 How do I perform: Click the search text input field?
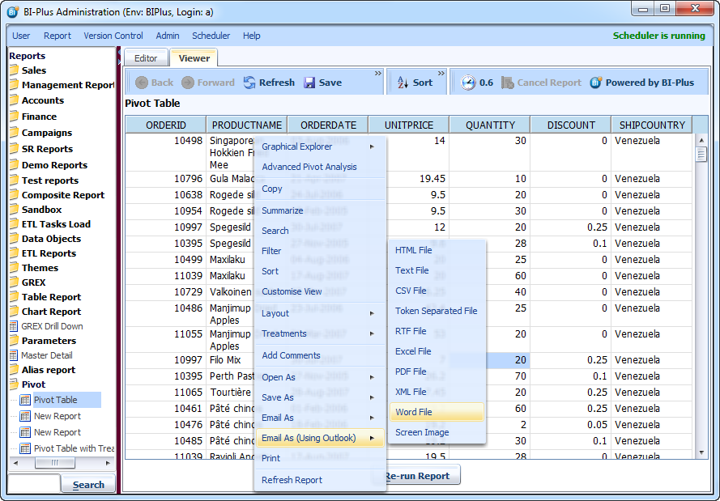click(33, 484)
